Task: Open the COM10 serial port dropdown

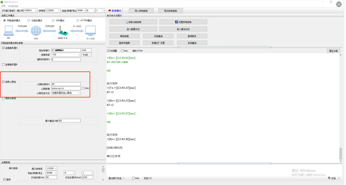Action: coord(31,11)
